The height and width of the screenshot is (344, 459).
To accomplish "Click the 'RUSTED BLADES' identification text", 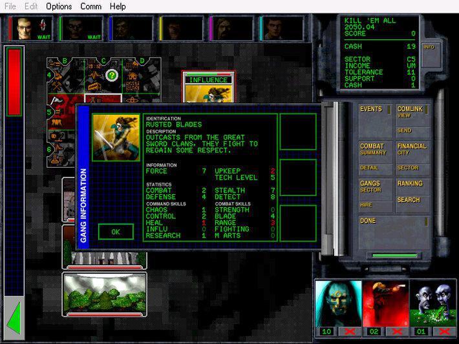I will click(x=174, y=125).
